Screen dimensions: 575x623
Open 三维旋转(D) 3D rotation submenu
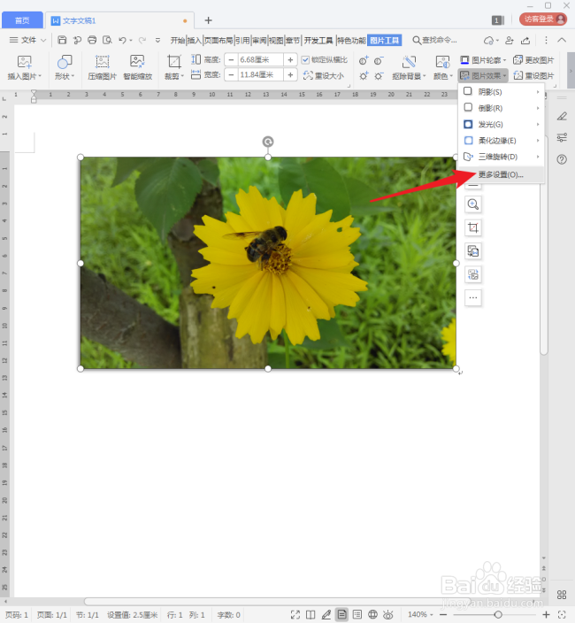502,157
